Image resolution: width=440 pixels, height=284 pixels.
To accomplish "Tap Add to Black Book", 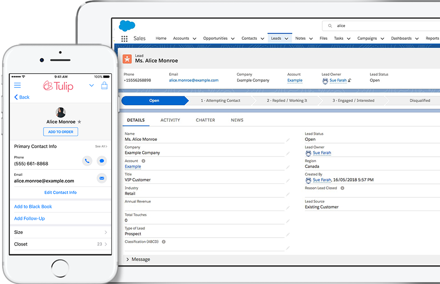I will click(x=33, y=206).
